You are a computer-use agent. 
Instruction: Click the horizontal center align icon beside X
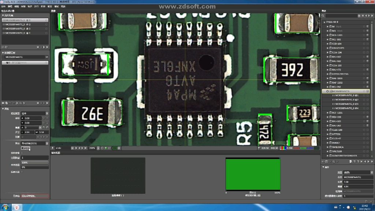44,118
